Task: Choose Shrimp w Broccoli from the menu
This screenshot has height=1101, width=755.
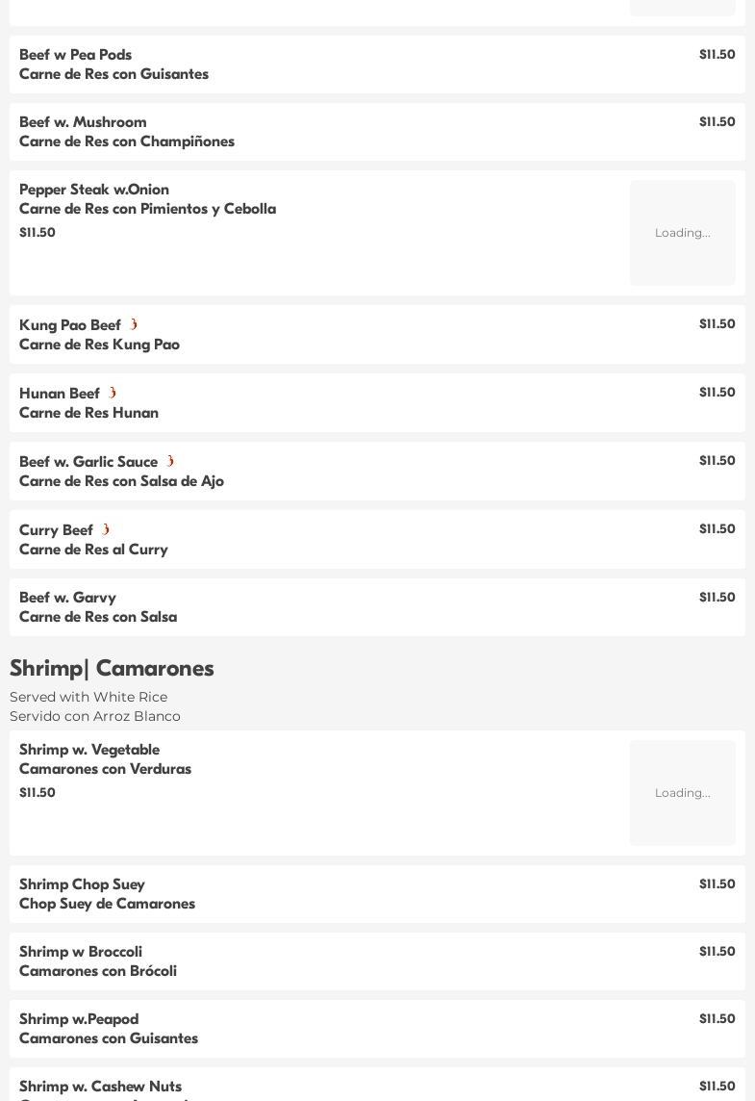Action: [377, 960]
